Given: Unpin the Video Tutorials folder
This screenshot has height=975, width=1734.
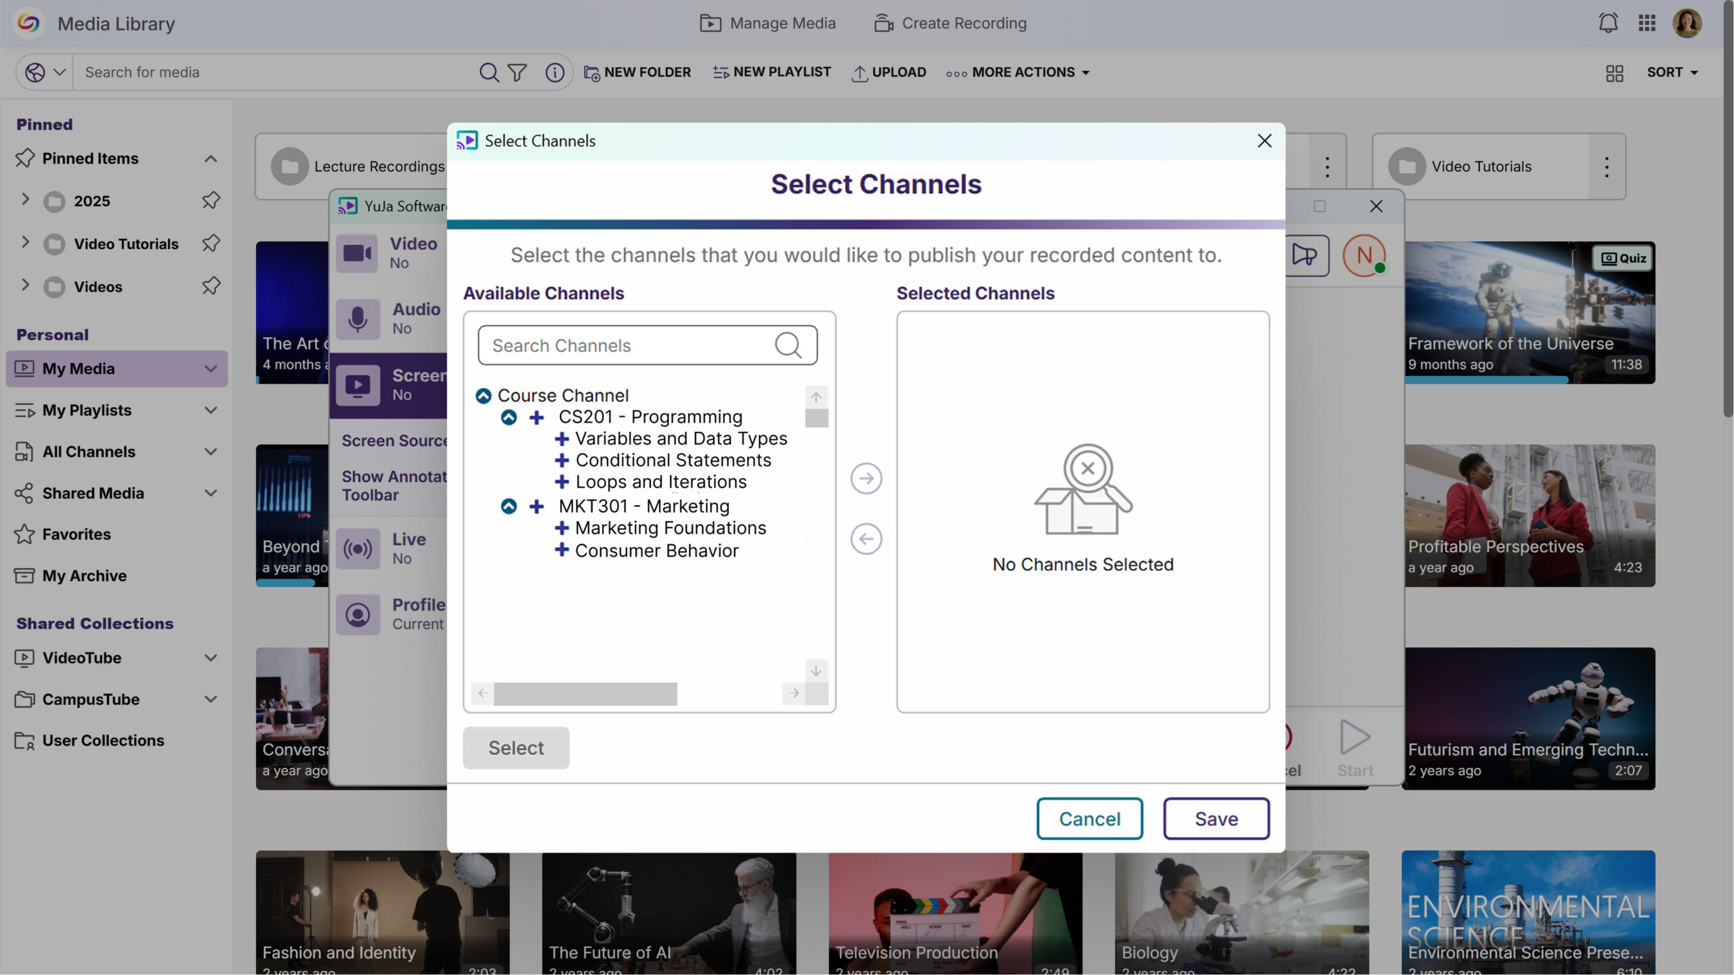Looking at the screenshot, I should coord(211,243).
